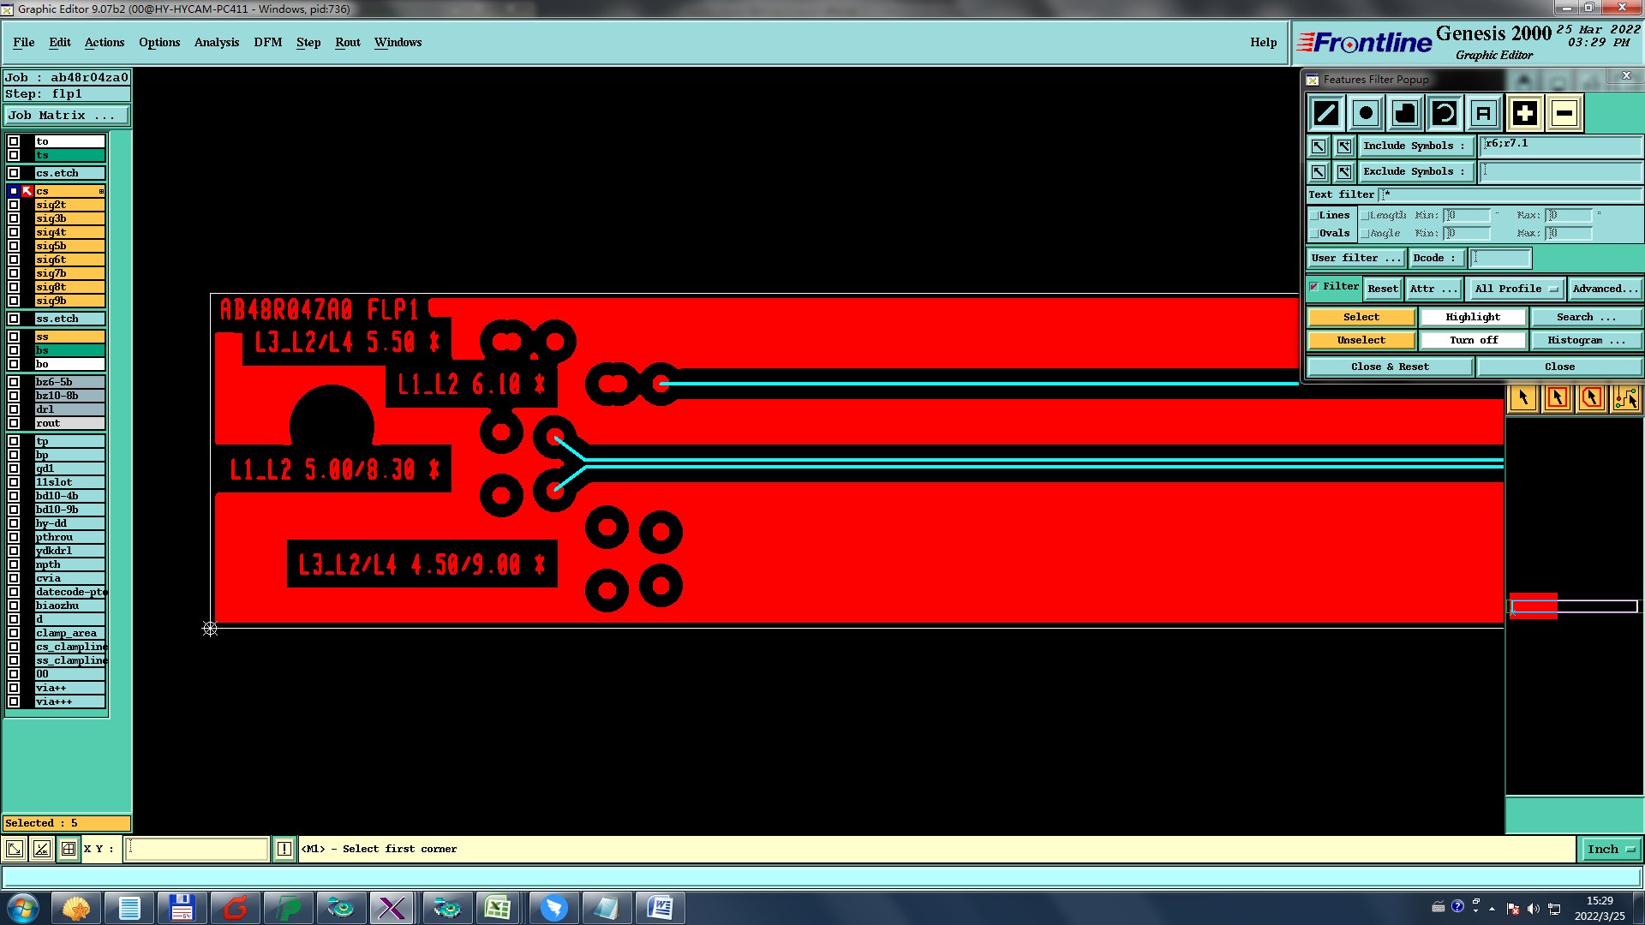Toggle the positive polarity plus icon
Image resolution: width=1645 pixels, height=925 pixels.
click(1524, 113)
